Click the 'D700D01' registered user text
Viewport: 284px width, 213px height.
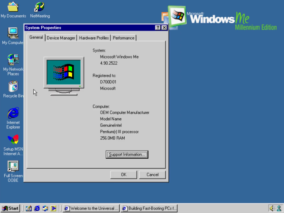108,82
